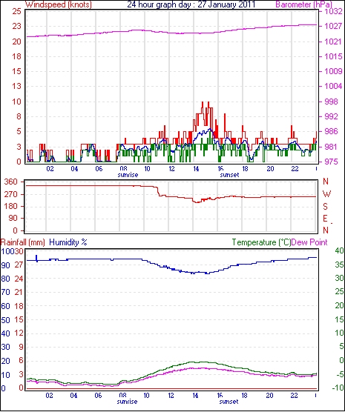Click the sunset label under wind graph
This screenshot has width=345, height=412.
click(229, 175)
